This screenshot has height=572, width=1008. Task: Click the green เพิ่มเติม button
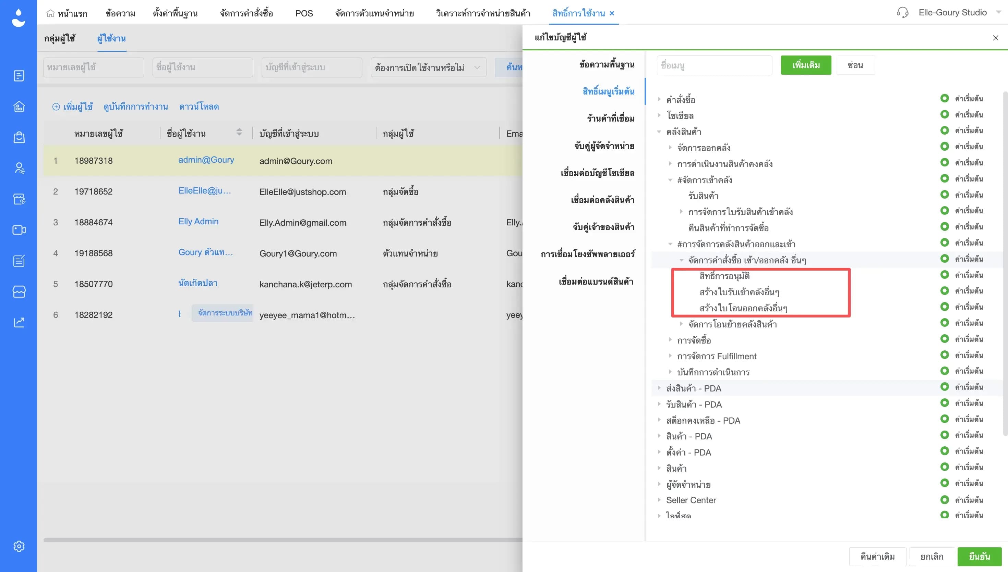[x=806, y=65]
